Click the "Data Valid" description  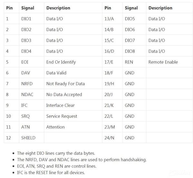pos(56,73)
